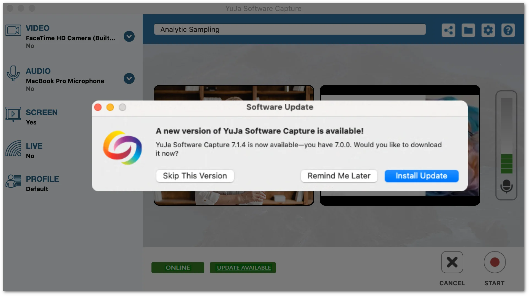Mute microphone using the level meter icon
This screenshot has width=529, height=296.
506,186
